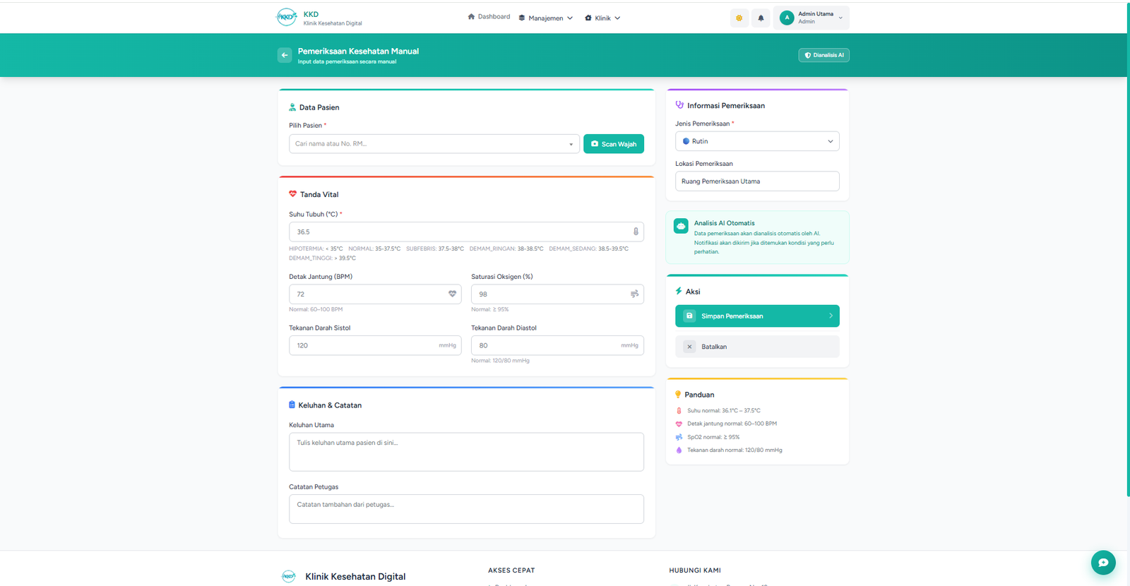This screenshot has width=1130, height=586.
Task: Open the floating chat bubble button
Action: [x=1103, y=563]
